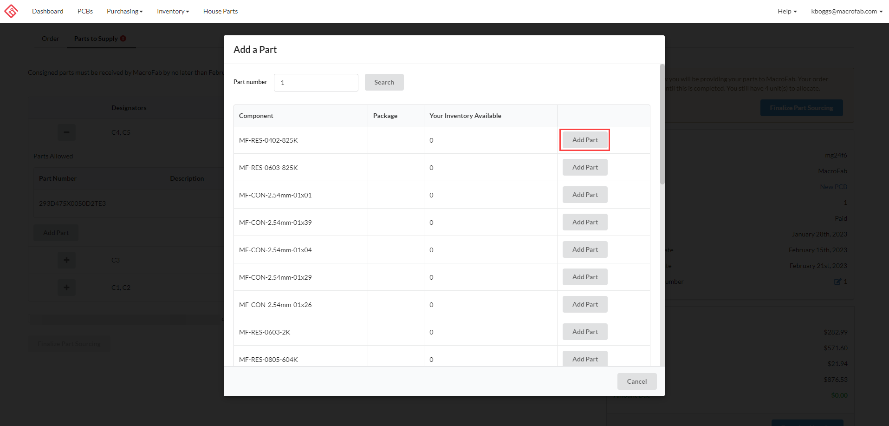Add part MF-CON-2.54mm-01x26
889x426 pixels.
pyautogui.click(x=585, y=304)
